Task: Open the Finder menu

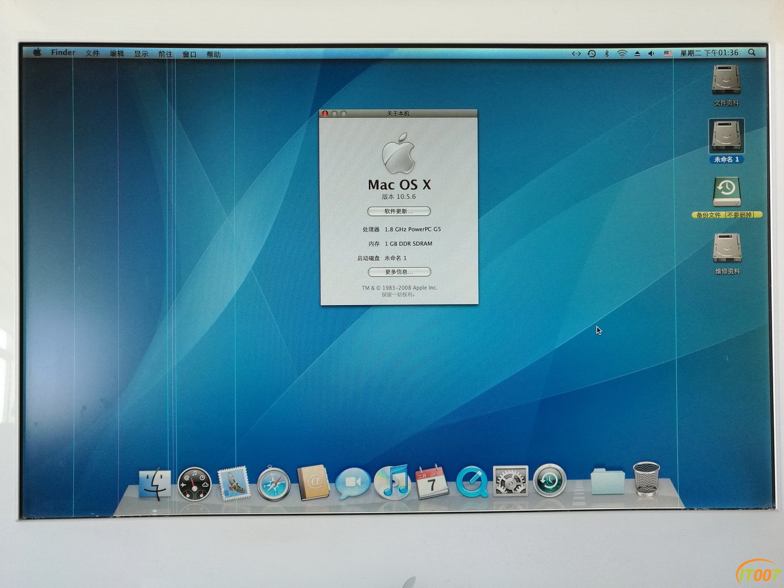Action: (63, 53)
